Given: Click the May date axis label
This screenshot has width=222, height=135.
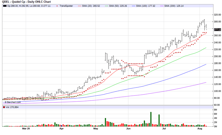Looking at the screenshot, I should (96, 129).
